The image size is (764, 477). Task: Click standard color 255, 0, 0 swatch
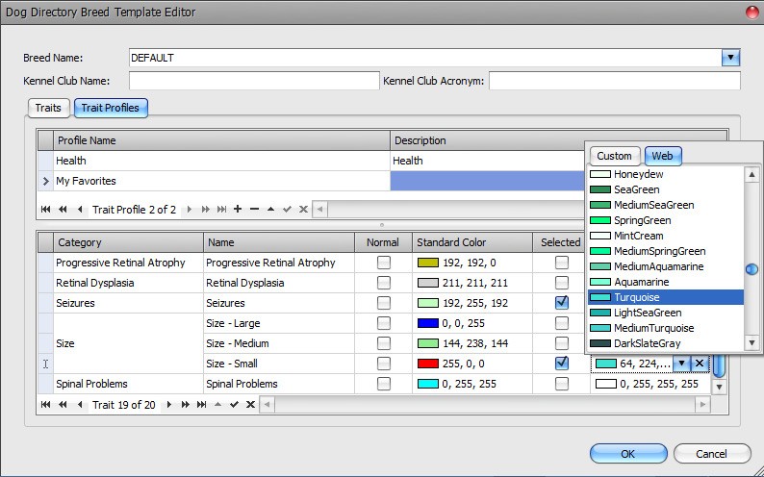[428, 364]
